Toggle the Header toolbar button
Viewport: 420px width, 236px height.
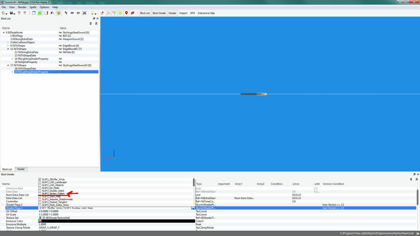[173, 13]
